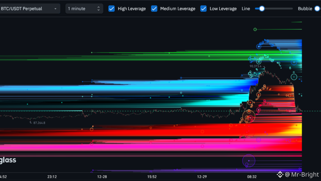Uncheck the High Leverage checkbox
The image size is (321, 181).
point(111,9)
